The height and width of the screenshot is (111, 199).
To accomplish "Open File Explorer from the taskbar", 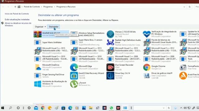I will click(91, 108).
